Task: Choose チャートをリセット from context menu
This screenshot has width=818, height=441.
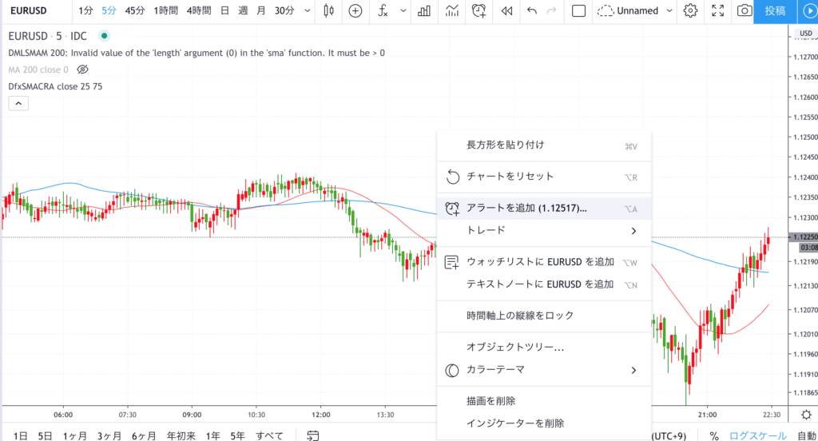Action: (x=510, y=177)
